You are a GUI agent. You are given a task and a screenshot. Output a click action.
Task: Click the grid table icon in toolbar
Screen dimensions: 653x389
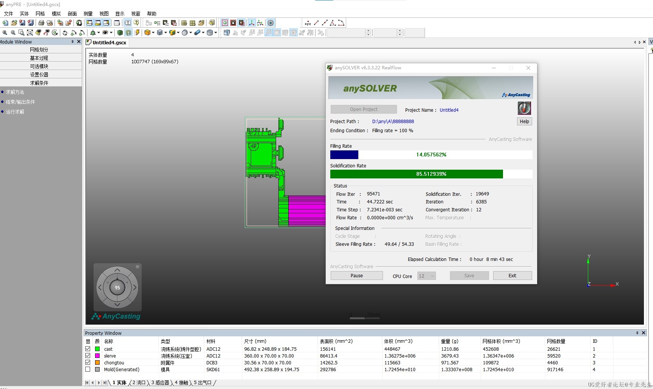(184, 23)
